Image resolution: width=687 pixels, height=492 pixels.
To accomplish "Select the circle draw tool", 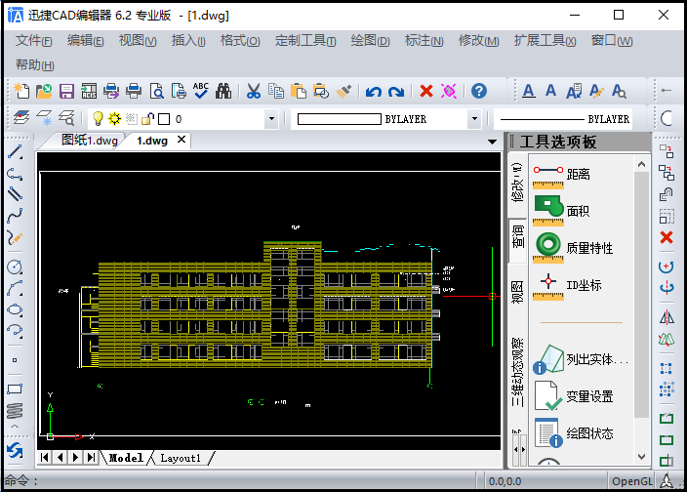I will point(15,266).
